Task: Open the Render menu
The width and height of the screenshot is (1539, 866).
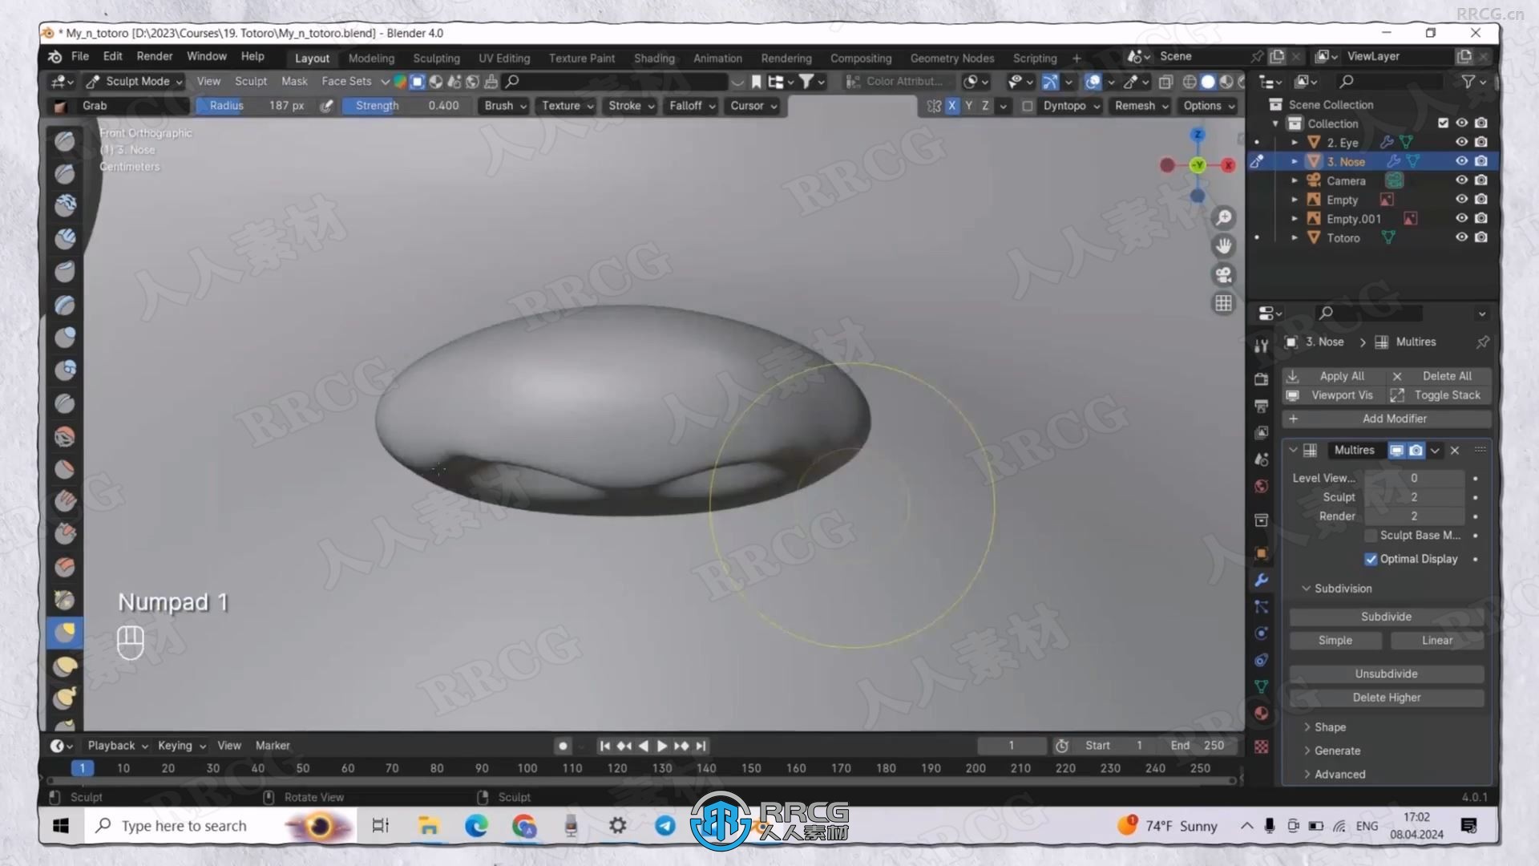Action: pyautogui.click(x=154, y=56)
